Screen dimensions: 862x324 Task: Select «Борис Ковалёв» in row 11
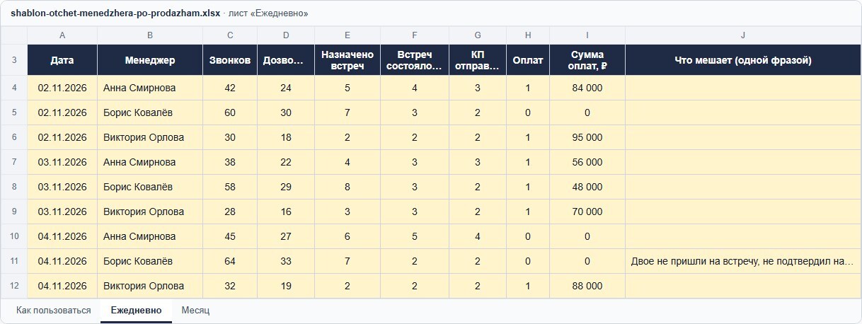(150, 261)
